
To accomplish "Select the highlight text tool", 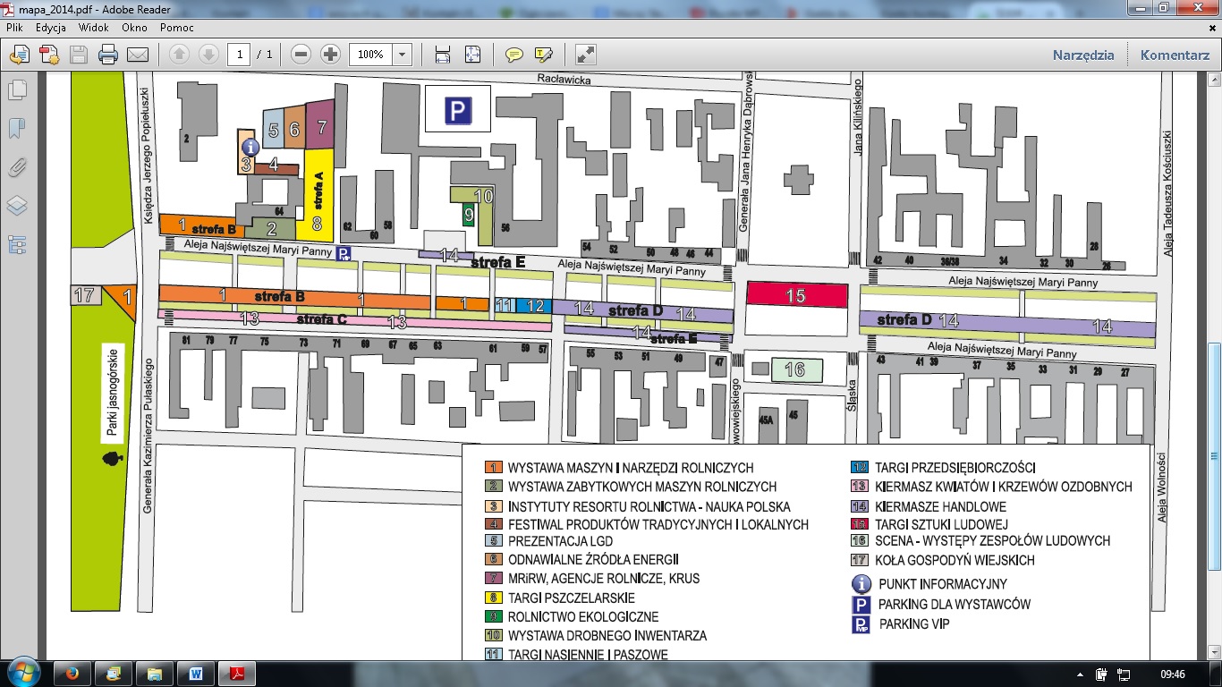I will pos(543,55).
